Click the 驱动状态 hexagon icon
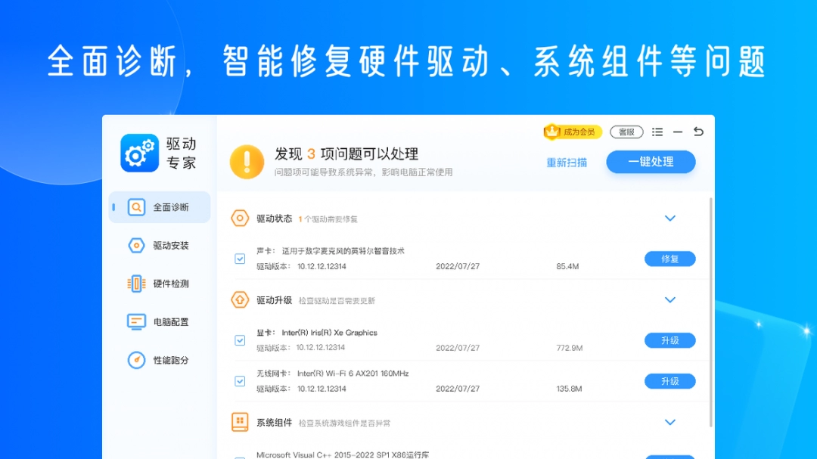Screen dimensions: 817x459 pos(241,217)
